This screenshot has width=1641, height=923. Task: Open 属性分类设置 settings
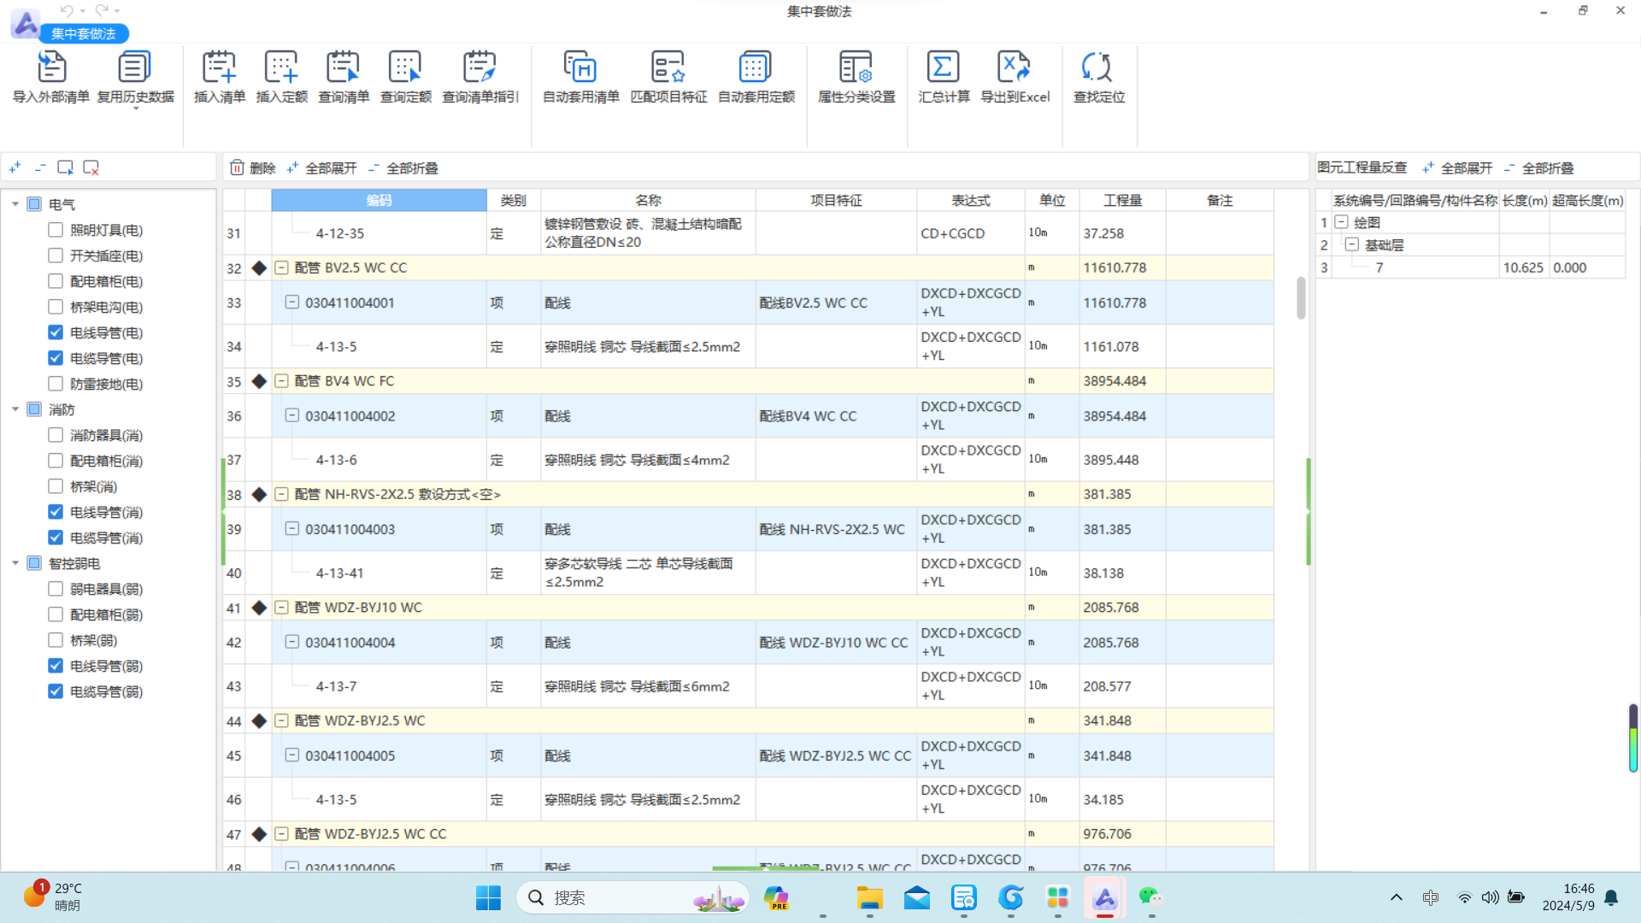pos(856,68)
